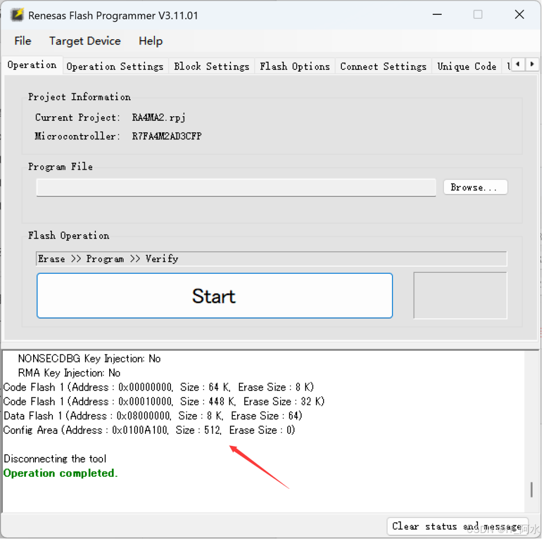Click the Browse... button

[x=475, y=187]
